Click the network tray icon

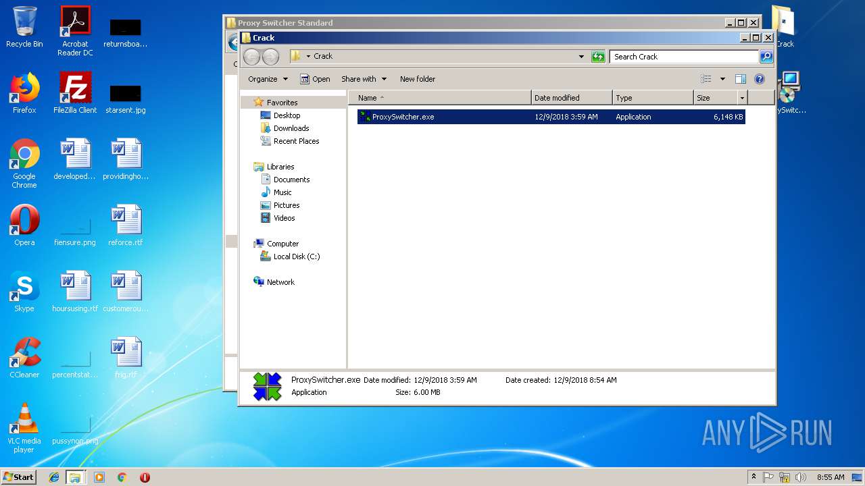[785, 477]
